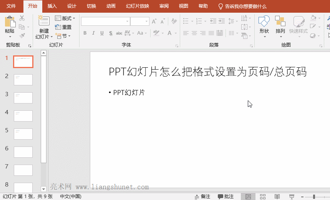The width and height of the screenshot is (330, 200).
Task: Toggle center text alignment
Action: coord(194,33)
